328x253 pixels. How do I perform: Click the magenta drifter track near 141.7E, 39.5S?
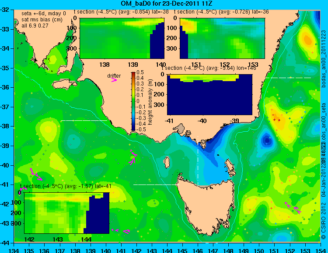[133, 157]
